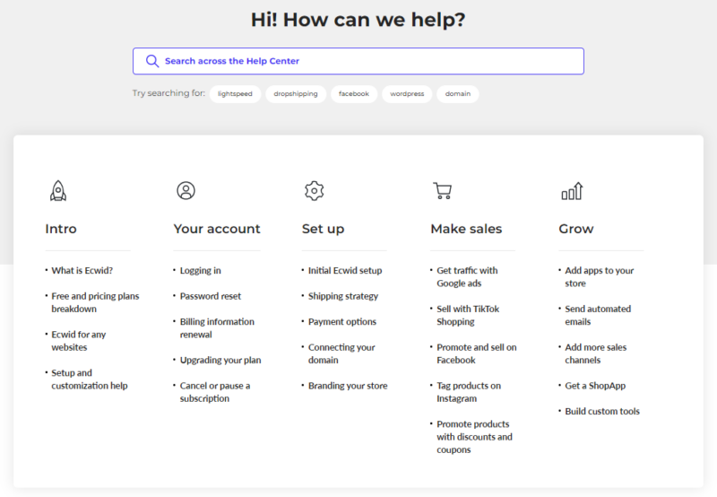Open Promote and sell on Facebook

(477, 353)
